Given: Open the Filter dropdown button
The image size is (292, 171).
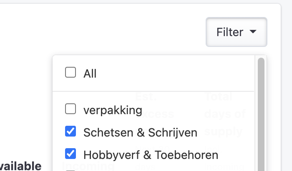Looking at the screenshot, I should [237, 32].
